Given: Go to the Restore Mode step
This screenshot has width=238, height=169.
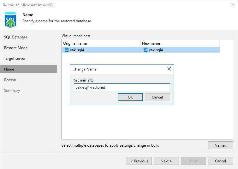Looking at the screenshot, I should coord(16,48).
